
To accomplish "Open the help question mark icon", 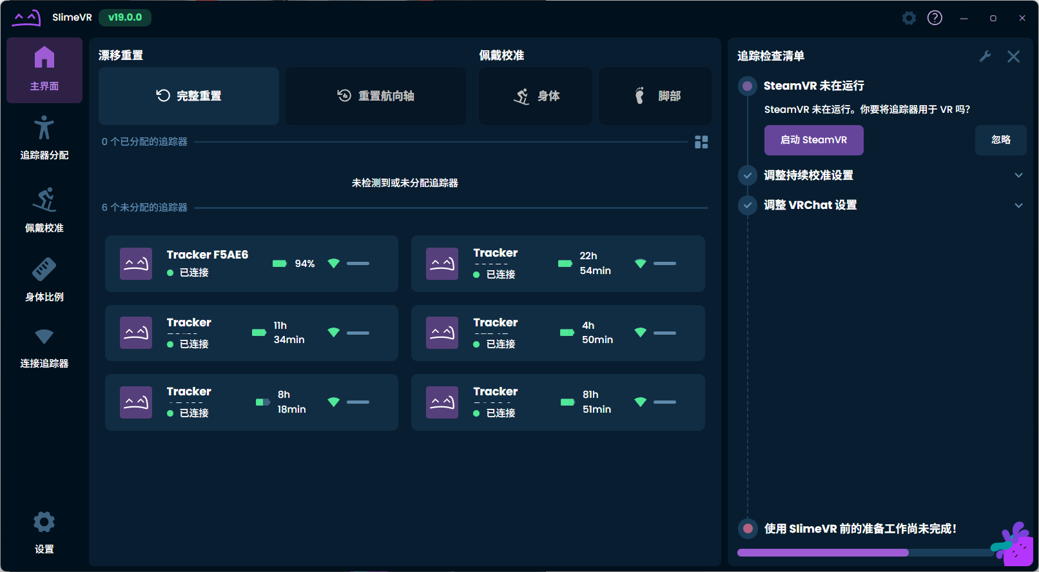I will (935, 18).
